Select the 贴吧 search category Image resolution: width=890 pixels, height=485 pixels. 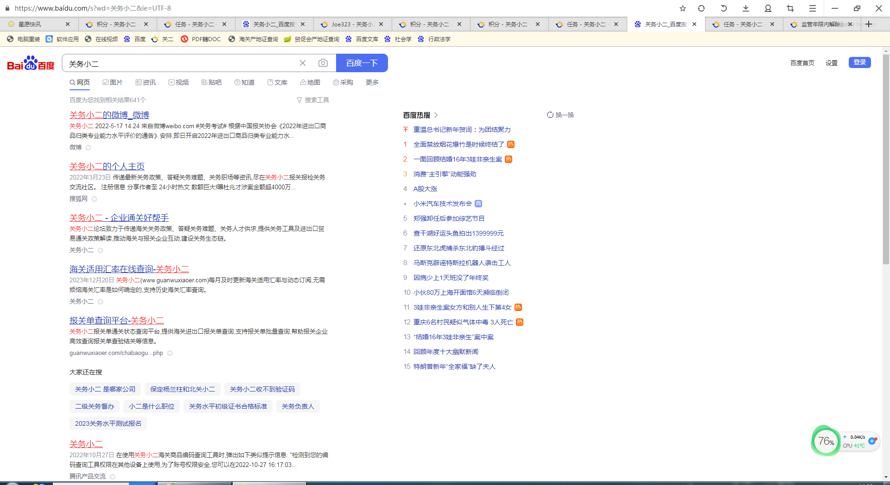(211, 82)
